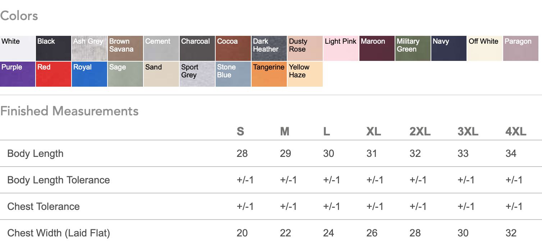
Task: Select the Brown Savana color
Action: (125, 48)
